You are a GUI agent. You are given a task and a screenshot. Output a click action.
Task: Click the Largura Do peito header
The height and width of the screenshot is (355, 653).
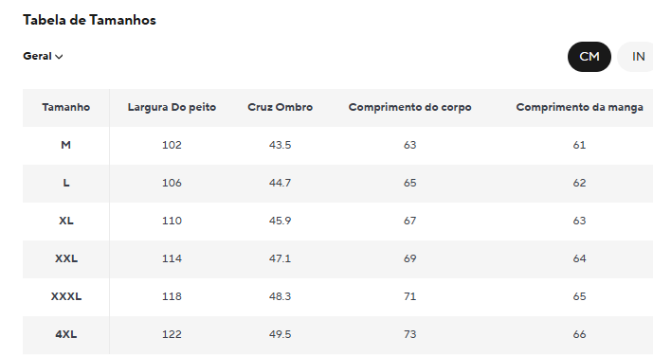172,107
